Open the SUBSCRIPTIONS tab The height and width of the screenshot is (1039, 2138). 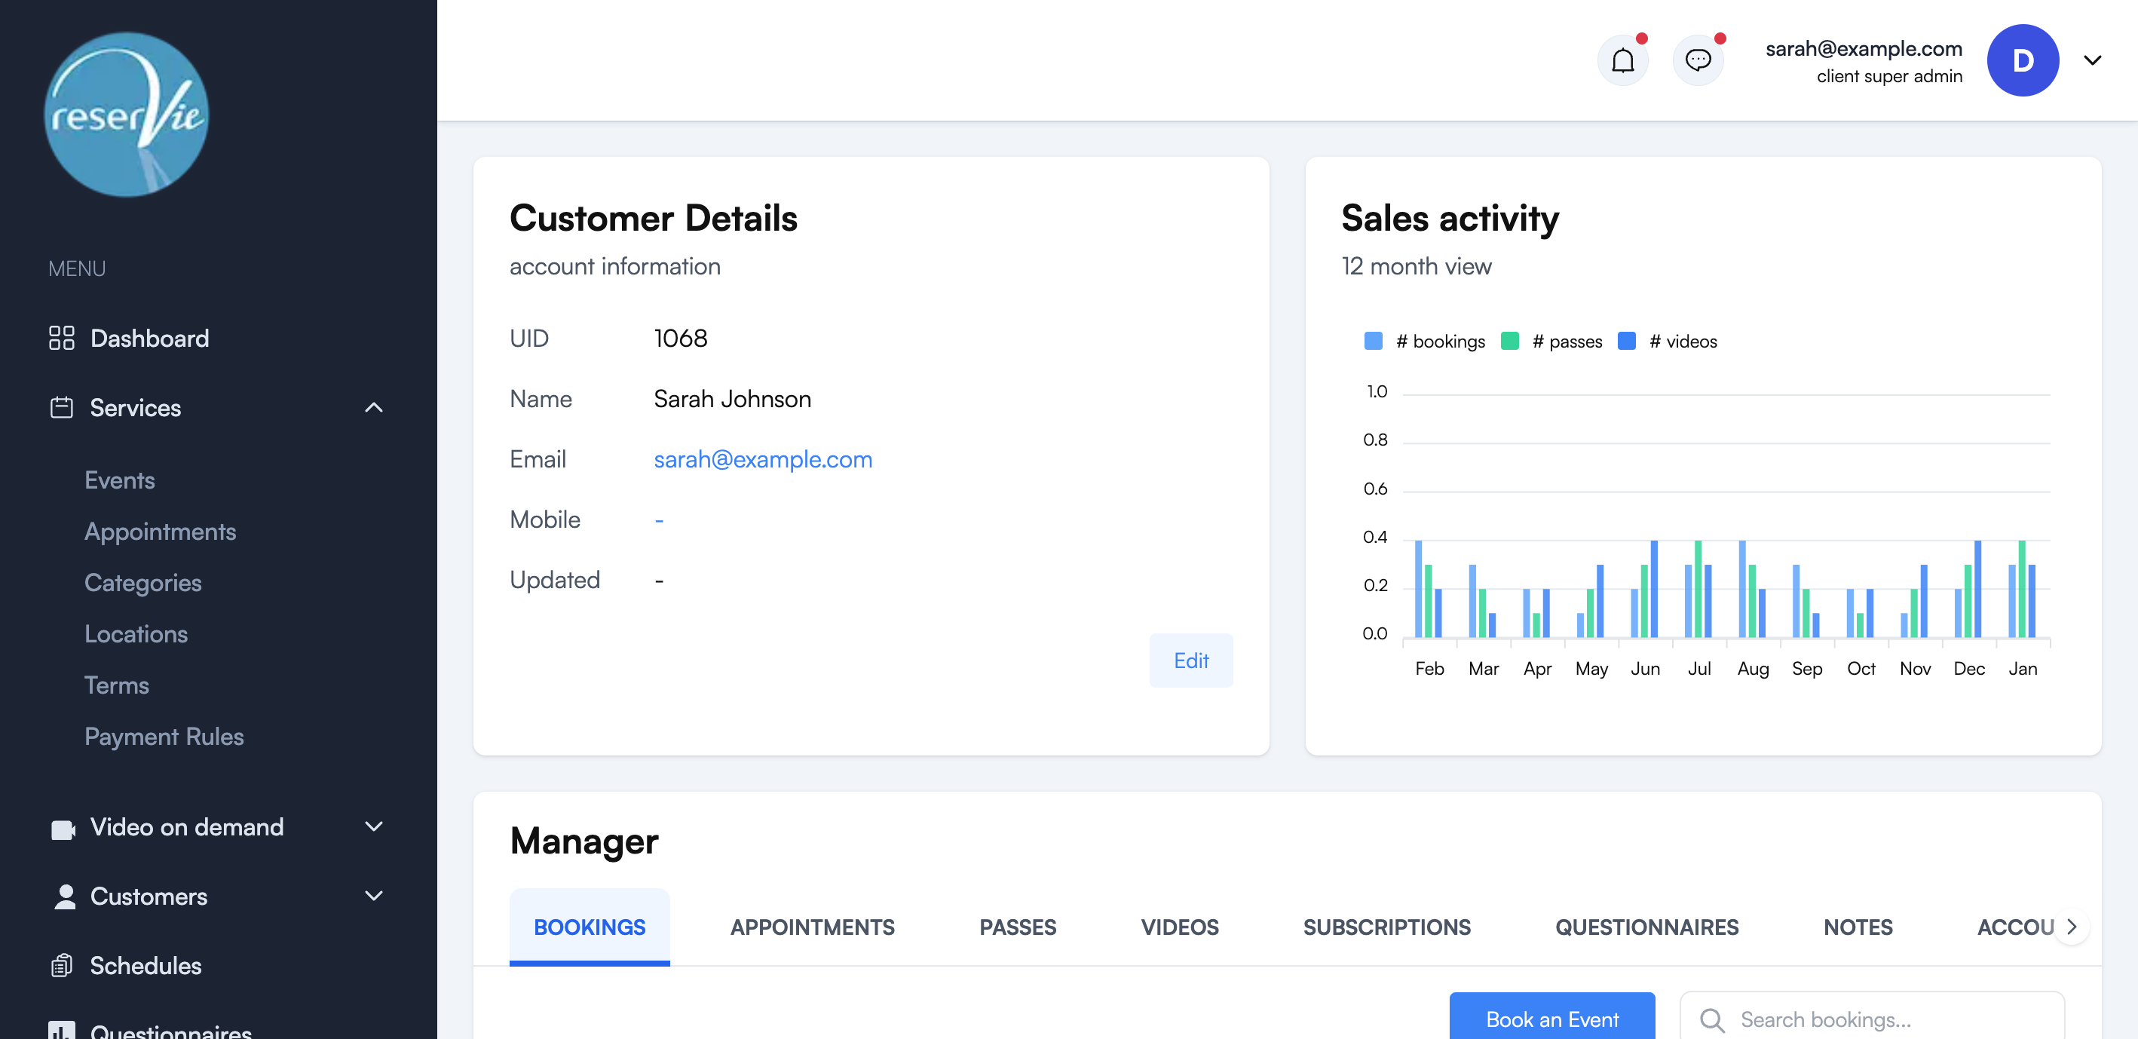[x=1386, y=927]
